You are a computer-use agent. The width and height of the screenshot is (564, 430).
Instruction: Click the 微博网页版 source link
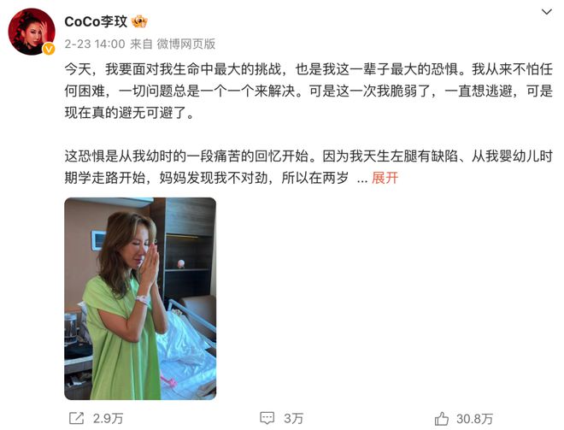pyautogui.click(x=186, y=44)
